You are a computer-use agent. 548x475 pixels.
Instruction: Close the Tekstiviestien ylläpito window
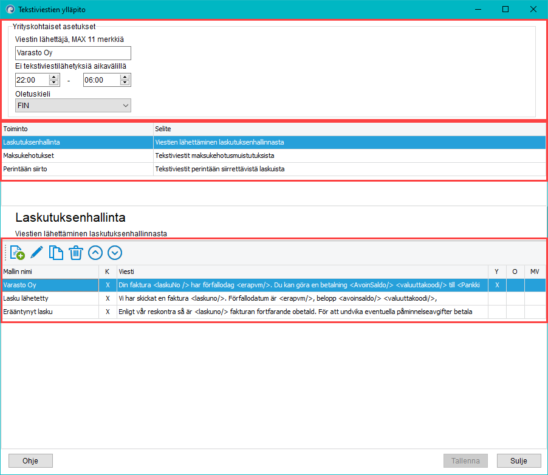pos(533,10)
